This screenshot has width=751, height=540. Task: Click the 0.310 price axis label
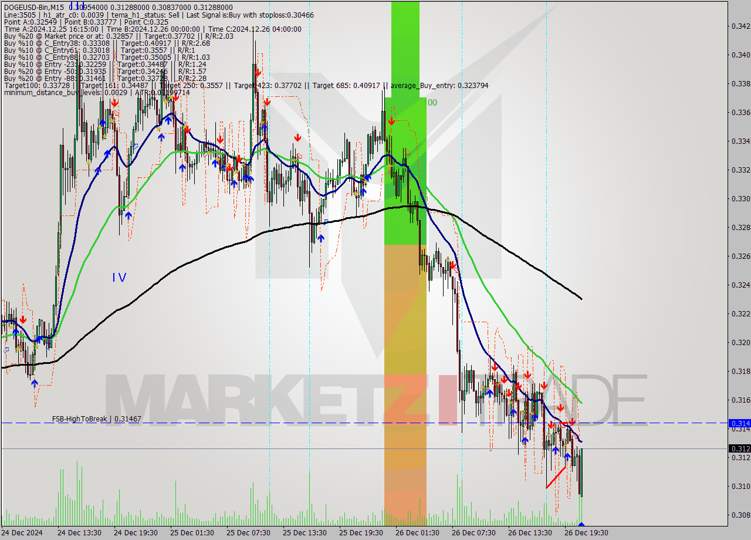[x=740, y=486]
